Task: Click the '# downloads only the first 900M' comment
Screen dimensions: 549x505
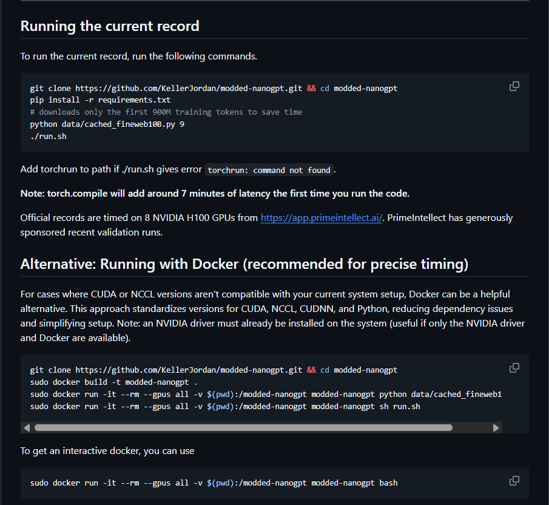Action: (x=166, y=112)
